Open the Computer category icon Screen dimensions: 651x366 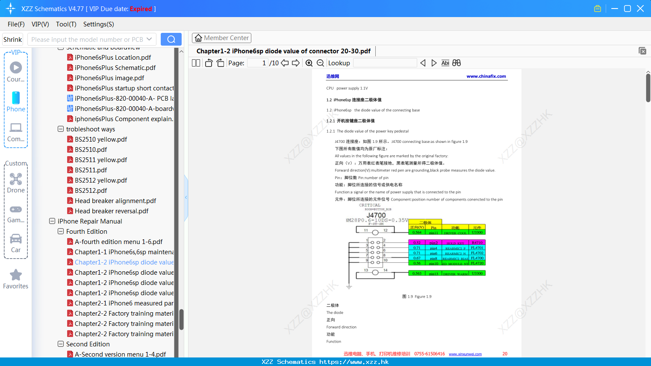pos(16,132)
